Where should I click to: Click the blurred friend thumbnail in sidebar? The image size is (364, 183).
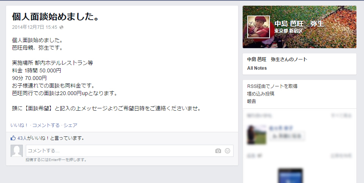click(257, 135)
